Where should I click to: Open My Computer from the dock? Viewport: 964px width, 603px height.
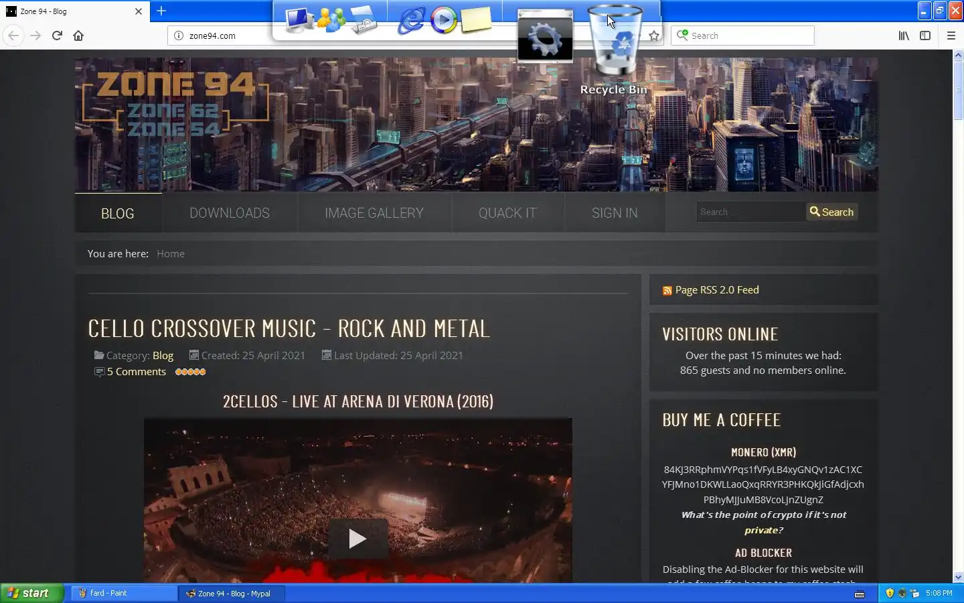coord(299,20)
